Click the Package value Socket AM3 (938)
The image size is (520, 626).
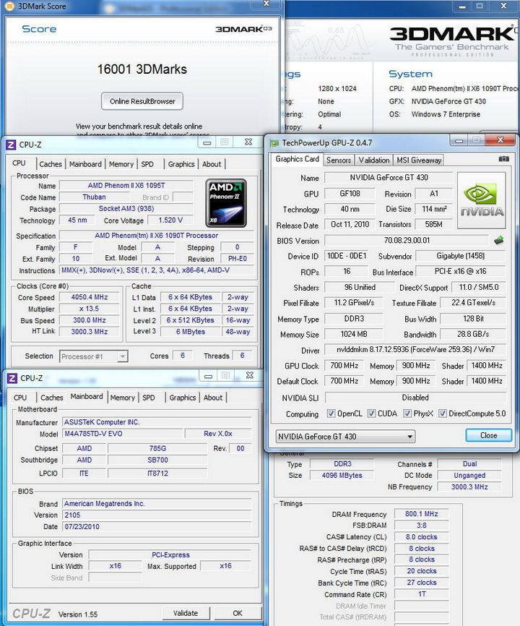tap(126, 208)
